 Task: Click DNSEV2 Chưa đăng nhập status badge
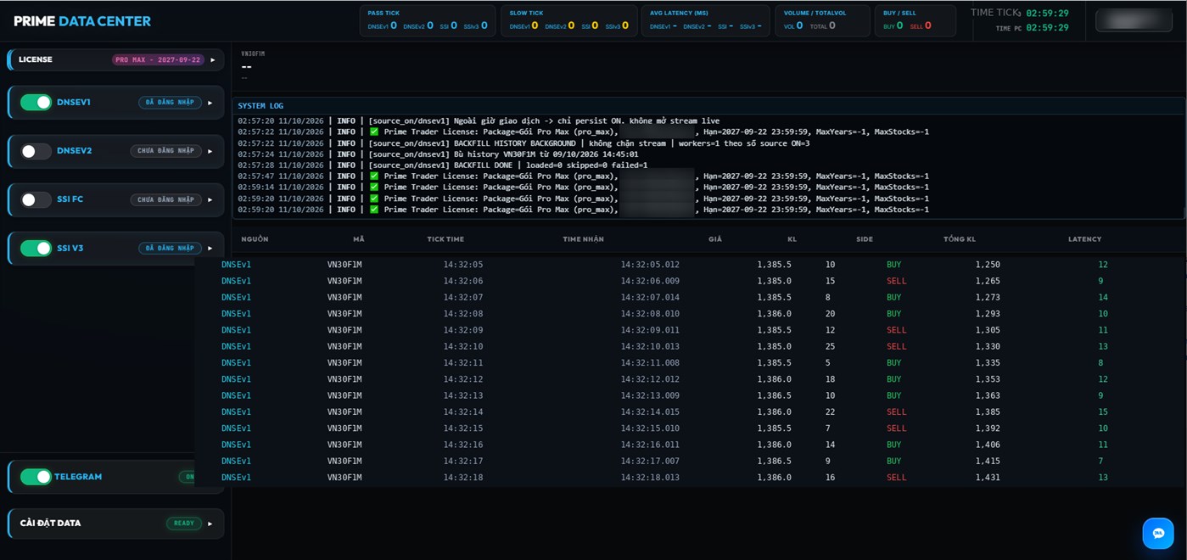[165, 151]
